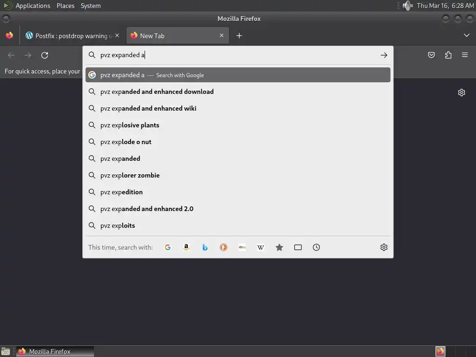Search with the Google one-off icon

167,247
